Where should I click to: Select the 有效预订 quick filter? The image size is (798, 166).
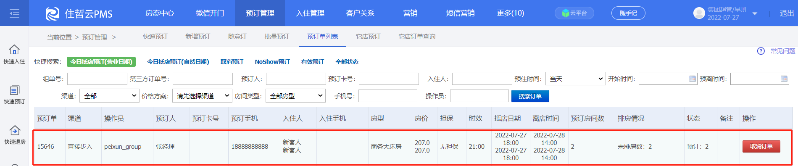click(313, 62)
